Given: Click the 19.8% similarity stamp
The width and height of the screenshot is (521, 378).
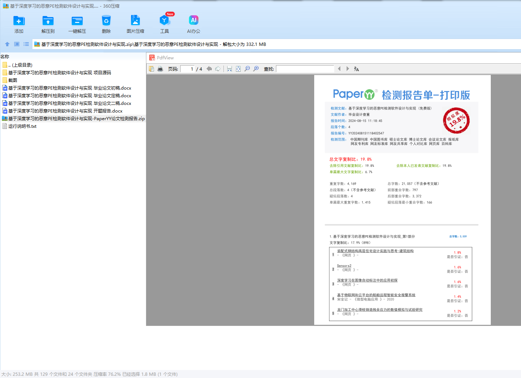Looking at the screenshot, I should point(456,121).
